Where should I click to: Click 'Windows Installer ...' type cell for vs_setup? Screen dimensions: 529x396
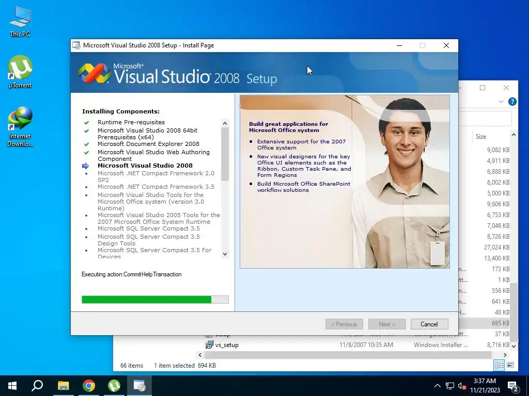coord(441,345)
